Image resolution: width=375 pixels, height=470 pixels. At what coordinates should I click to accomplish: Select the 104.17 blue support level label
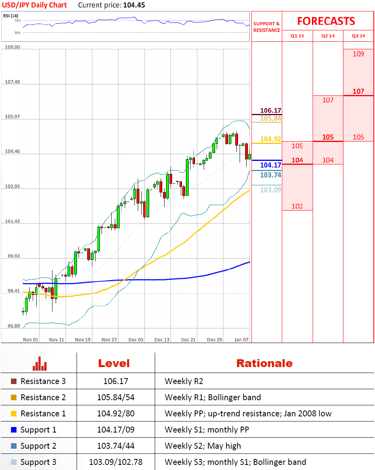coord(271,165)
